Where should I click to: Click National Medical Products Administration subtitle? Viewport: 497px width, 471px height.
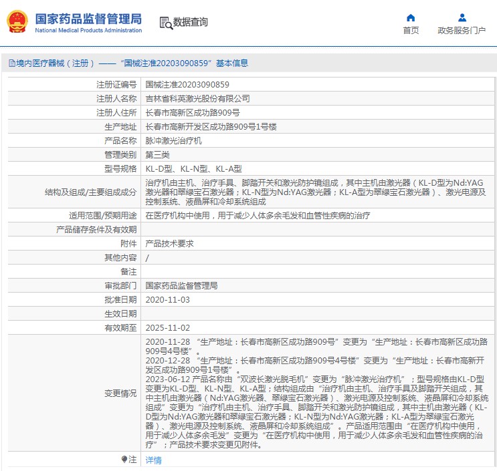pyautogui.click(x=88, y=30)
